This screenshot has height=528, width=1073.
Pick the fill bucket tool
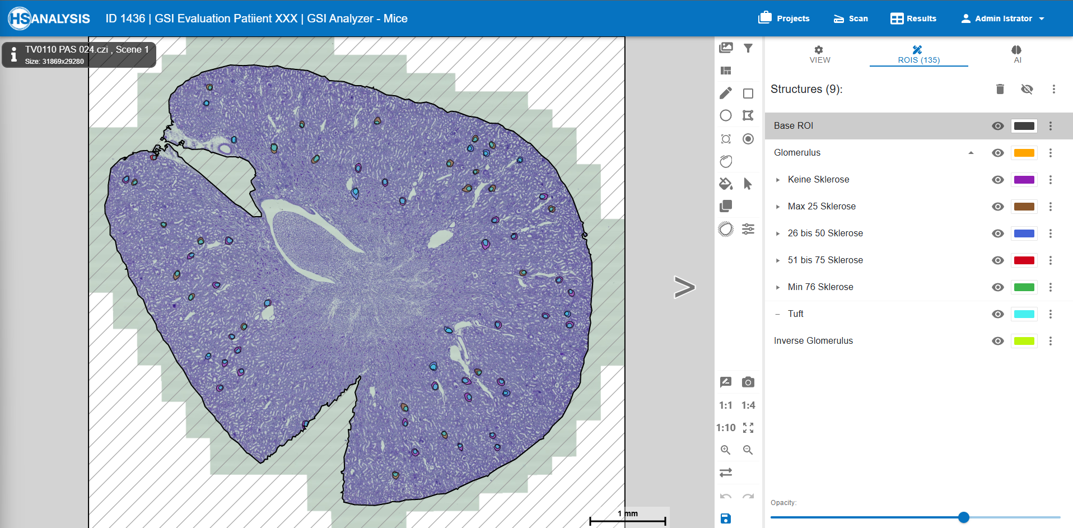coord(726,184)
